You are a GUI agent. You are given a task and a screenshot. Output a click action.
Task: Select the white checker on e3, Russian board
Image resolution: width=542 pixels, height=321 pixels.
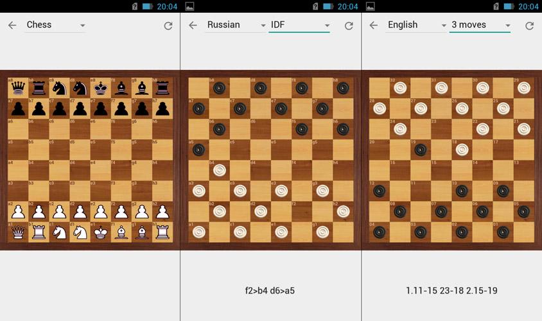point(281,191)
